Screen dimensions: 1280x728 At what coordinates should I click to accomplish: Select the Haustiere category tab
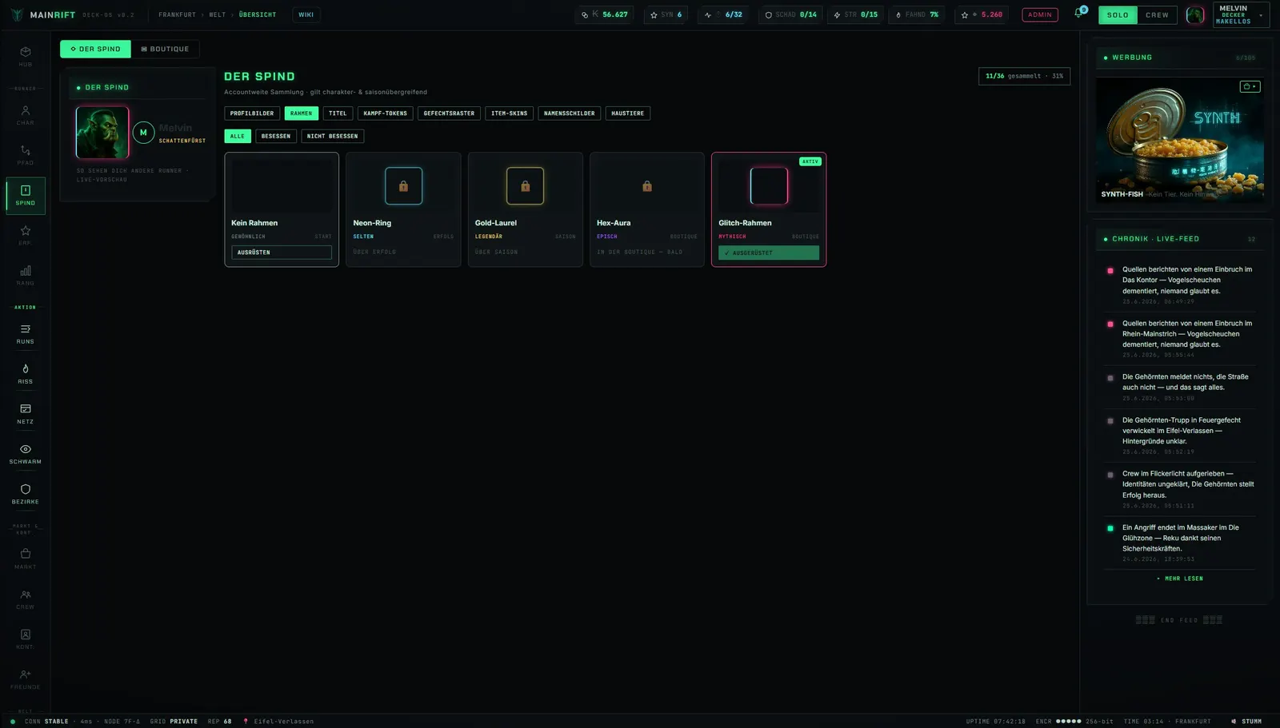click(x=627, y=113)
